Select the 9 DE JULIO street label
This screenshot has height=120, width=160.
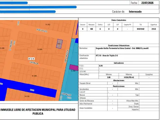coord(42,30)
